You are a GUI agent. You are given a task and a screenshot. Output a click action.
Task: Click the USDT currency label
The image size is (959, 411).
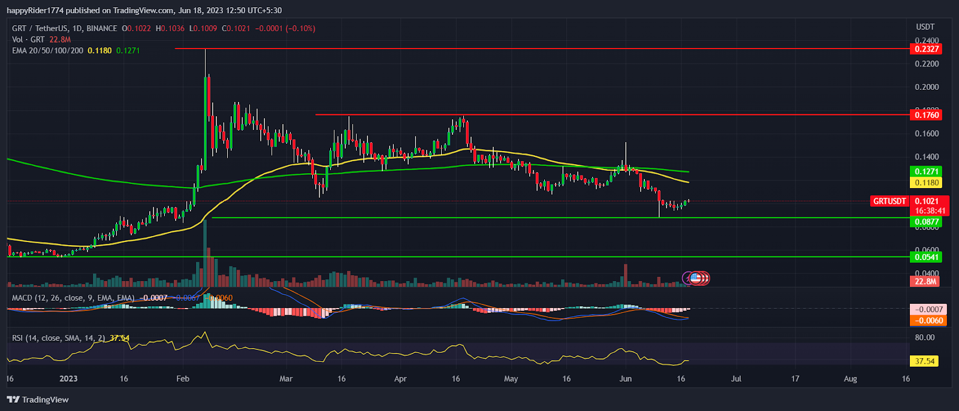point(925,27)
